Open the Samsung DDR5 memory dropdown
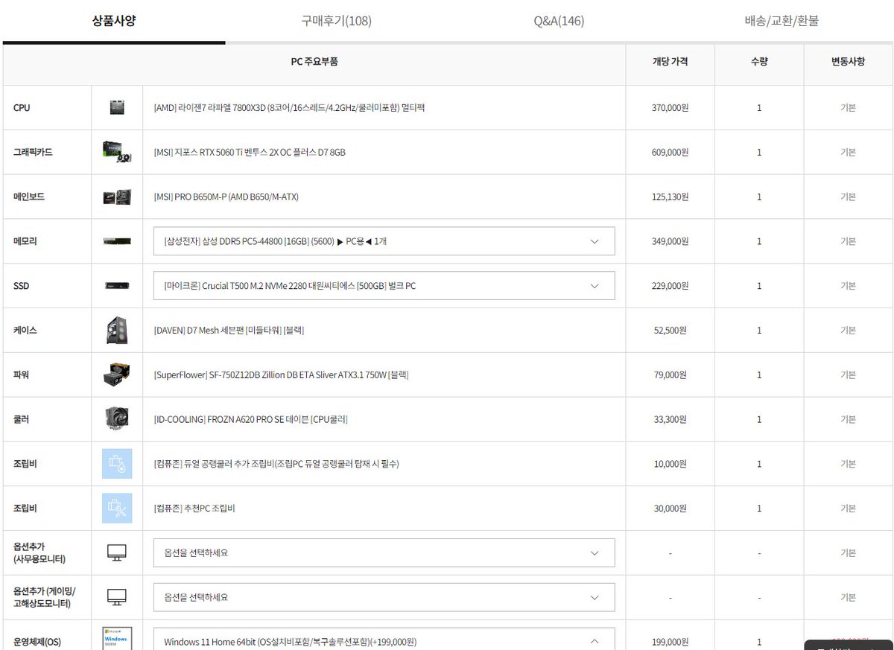Viewport: 894px width, 650px height. pos(384,241)
